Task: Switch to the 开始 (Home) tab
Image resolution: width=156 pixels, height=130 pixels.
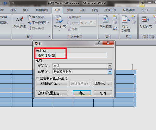Action: (14, 10)
